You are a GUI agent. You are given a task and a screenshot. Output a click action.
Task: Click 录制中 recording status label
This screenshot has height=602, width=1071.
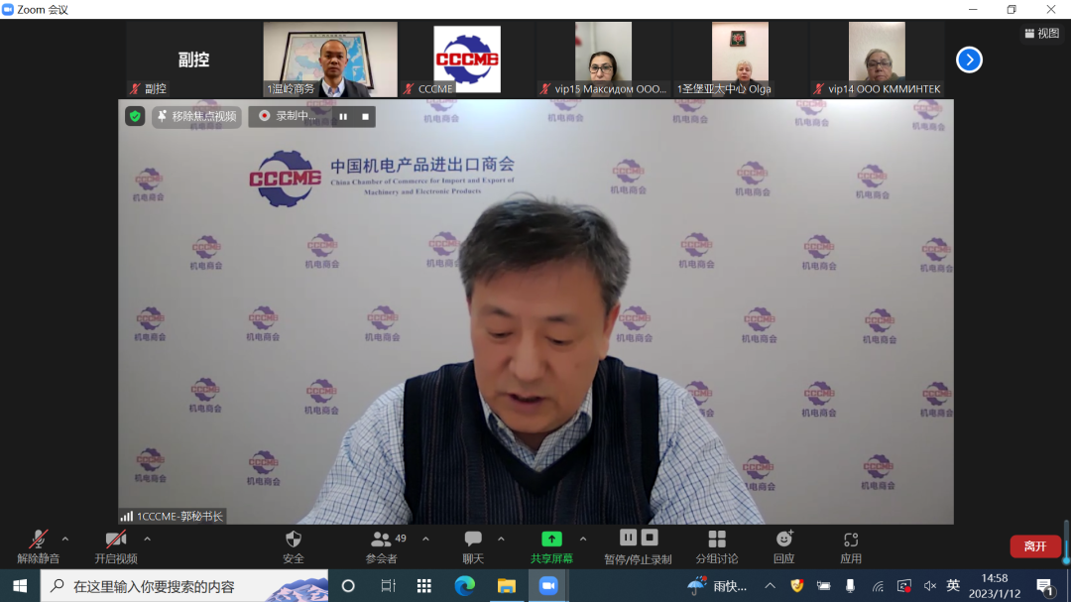[x=289, y=116]
